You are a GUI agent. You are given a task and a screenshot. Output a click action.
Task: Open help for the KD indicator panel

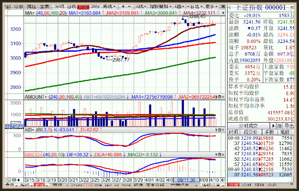(216, 130)
